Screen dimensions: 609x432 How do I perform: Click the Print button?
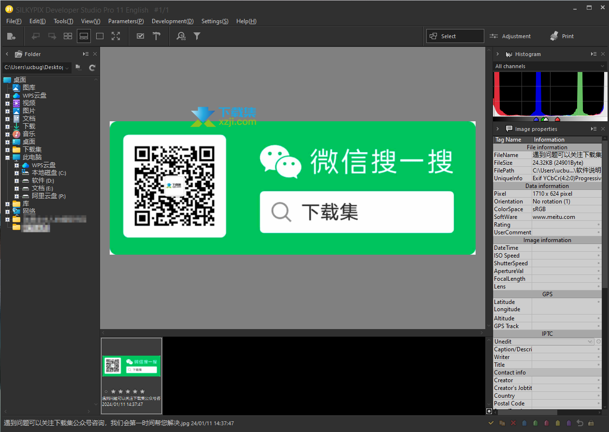point(563,36)
